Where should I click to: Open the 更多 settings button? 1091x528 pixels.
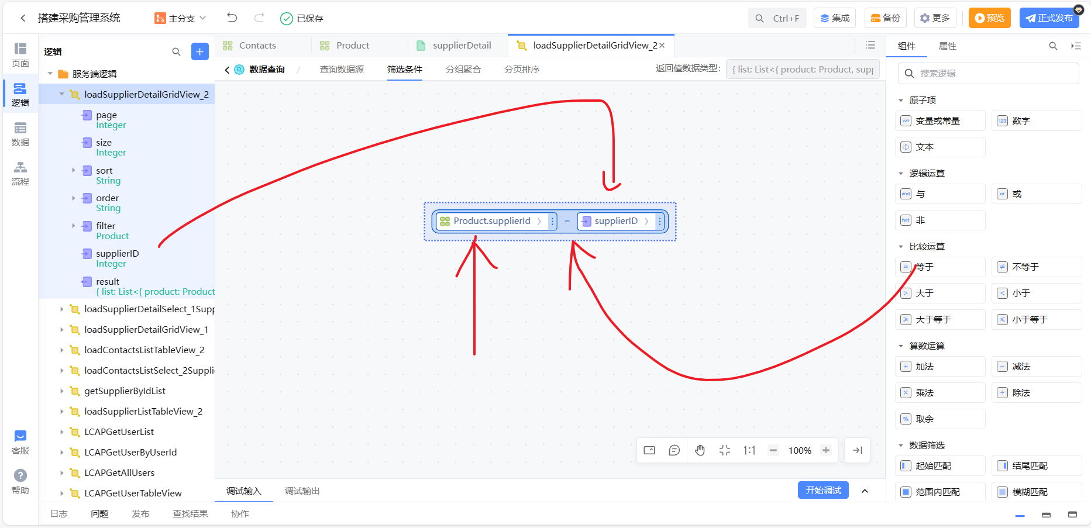[935, 18]
